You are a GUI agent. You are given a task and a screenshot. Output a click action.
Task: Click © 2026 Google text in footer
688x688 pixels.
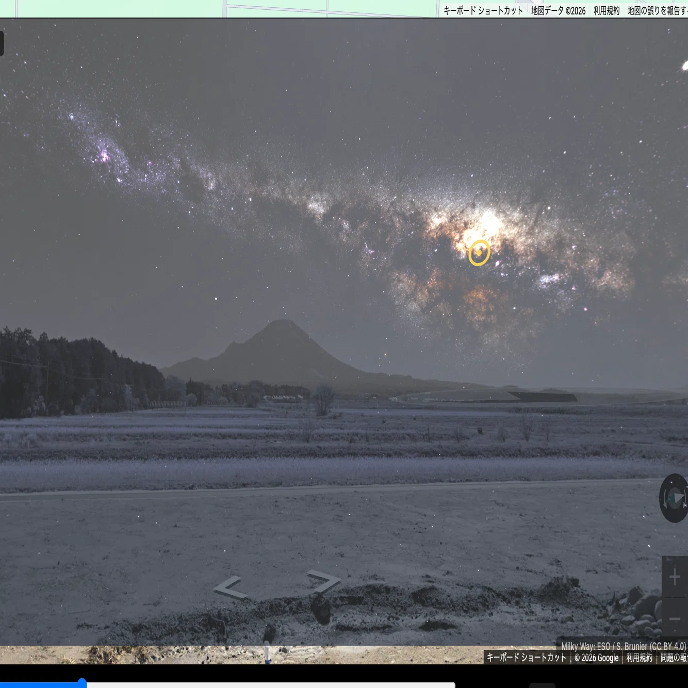pos(597,658)
